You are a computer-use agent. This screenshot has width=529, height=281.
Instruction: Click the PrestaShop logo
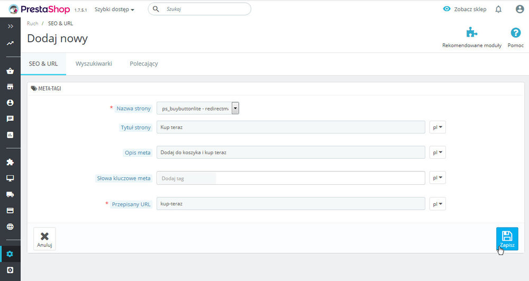(x=39, y=9)
